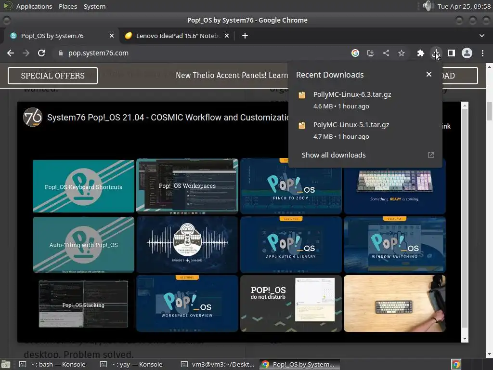
Task: Select Pinch to Zoom video thumbnail
Action: coord(291,186)
